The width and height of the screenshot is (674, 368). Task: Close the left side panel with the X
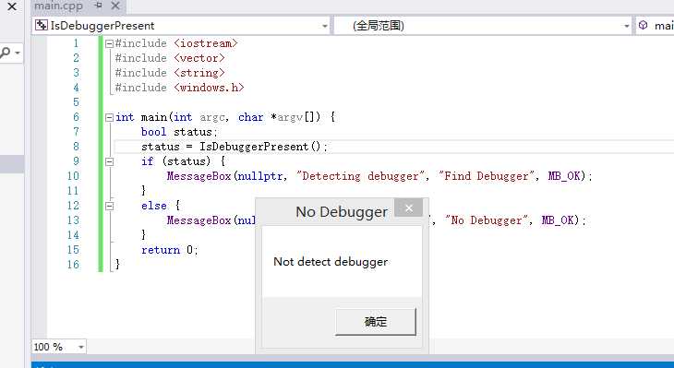tap(12, 6)
